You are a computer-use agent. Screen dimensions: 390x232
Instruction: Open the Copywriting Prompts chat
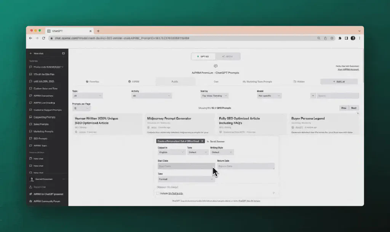click(x=44, y=117)
